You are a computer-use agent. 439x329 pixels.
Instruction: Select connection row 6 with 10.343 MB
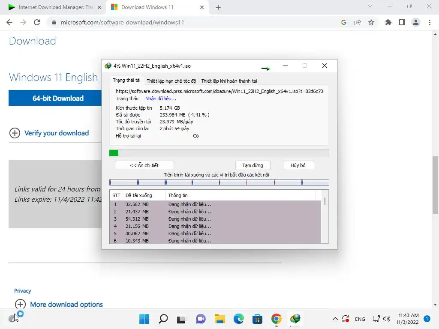point(215,241)
